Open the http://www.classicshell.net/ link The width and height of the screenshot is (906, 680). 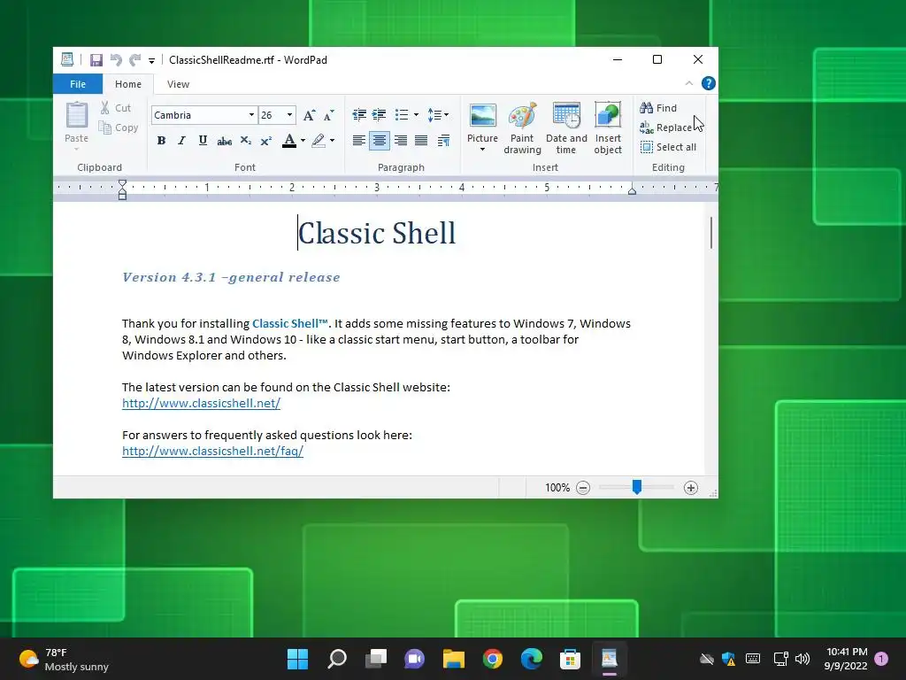pyautogui.click(x=201, y=403)
